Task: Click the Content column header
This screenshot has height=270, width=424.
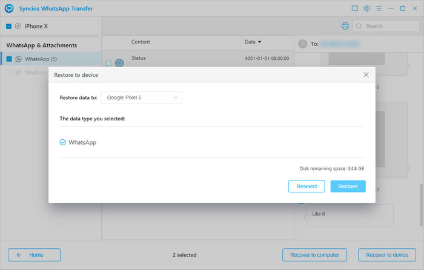Action: pos(141,42)
